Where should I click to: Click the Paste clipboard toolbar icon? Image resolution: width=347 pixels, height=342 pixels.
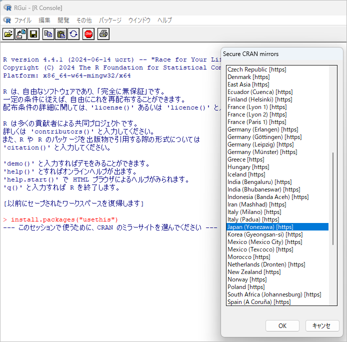point(61,34)
